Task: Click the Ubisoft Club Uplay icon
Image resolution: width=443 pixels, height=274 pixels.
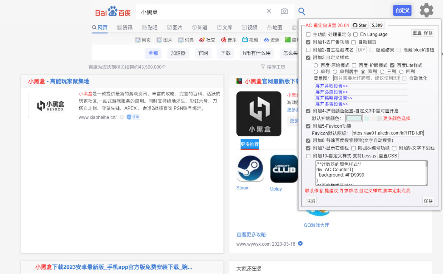Action: click(284, 169)
